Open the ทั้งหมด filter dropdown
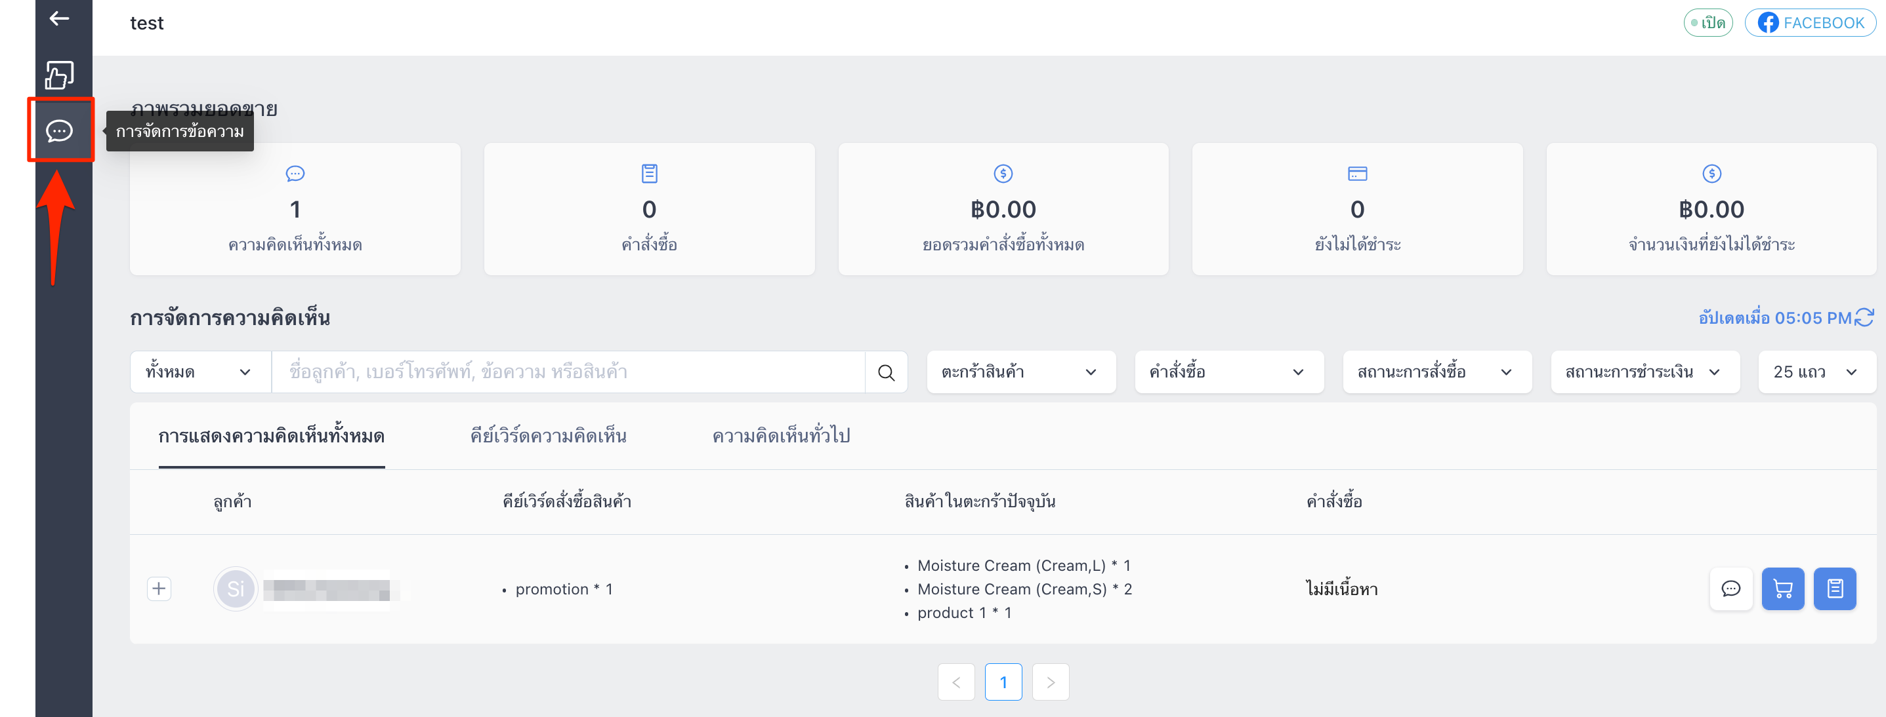 point(201,372)
